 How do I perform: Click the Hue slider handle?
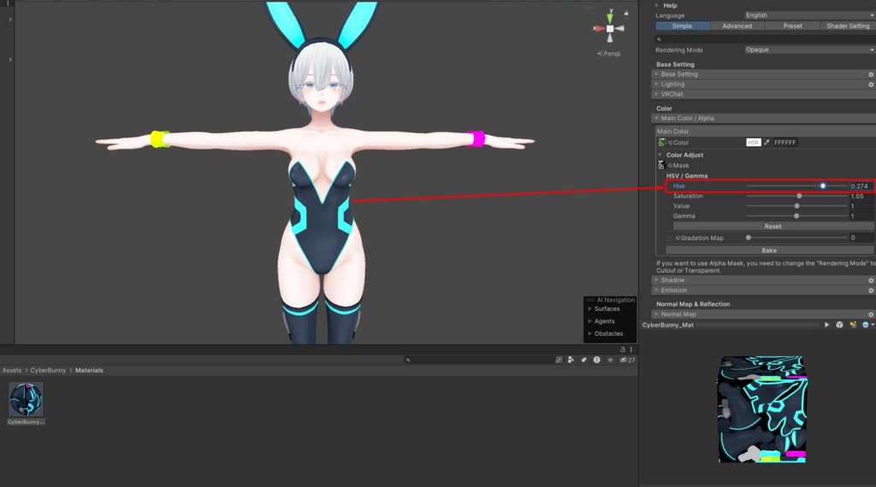click(x=822, y=185)
